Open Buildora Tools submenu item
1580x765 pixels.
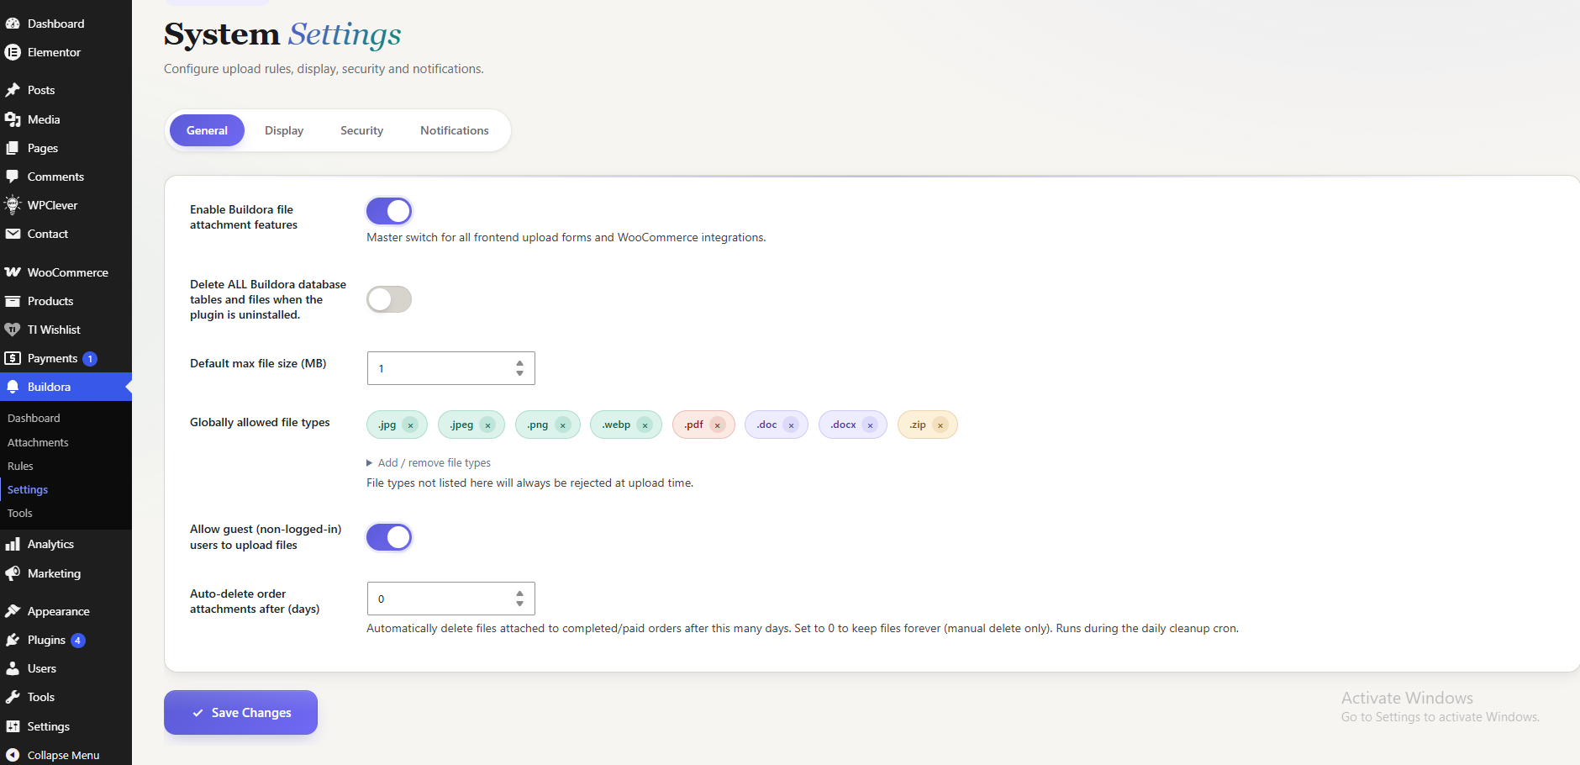click(x=20, y=513)
